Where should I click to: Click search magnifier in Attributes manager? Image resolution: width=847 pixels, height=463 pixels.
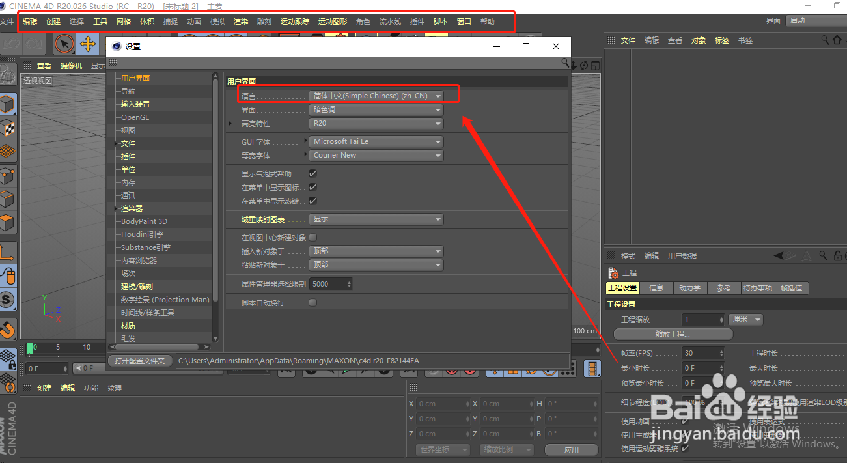pos(823,256)
